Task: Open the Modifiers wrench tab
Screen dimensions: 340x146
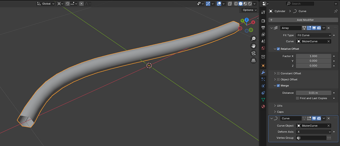Action: click(263, 72)
